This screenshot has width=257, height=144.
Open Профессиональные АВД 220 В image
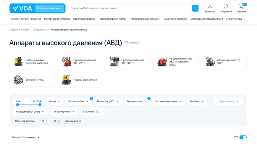pos(67,62)
